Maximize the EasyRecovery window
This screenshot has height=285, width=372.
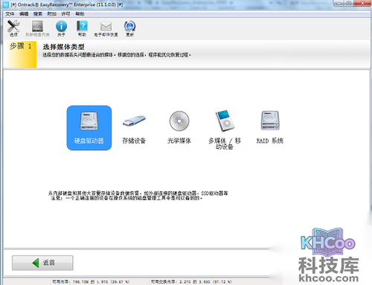[x=350, y=3]
